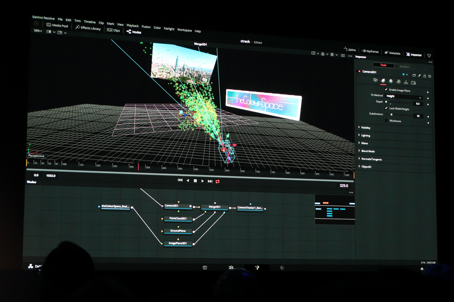Select the Camera3D1 controls tab icon
454x302 pixels.
tap(375, 80)
